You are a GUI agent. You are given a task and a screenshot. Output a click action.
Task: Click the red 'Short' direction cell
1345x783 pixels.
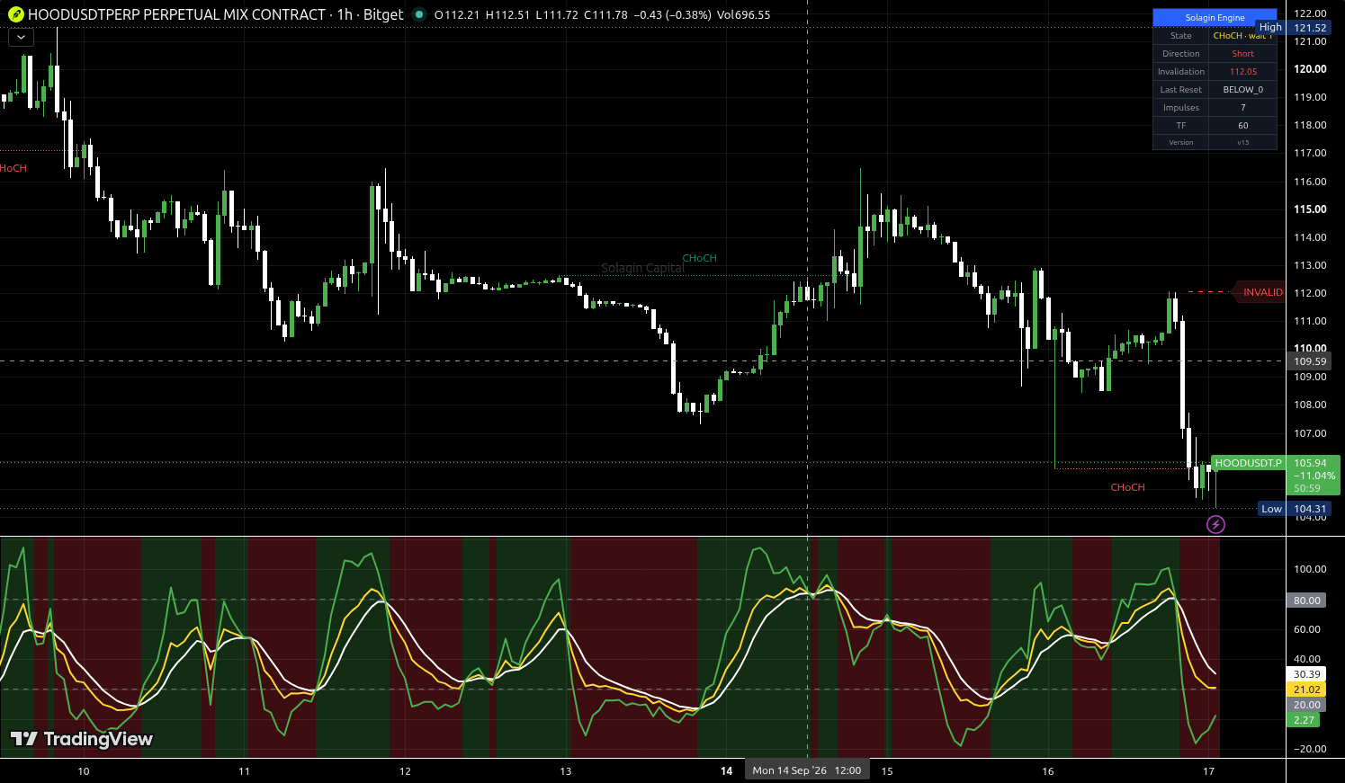(x=1243, y=54)
